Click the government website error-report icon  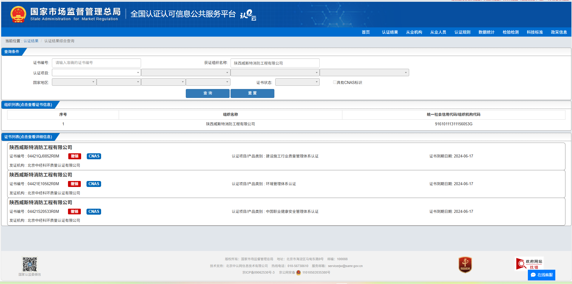point(529,264)
